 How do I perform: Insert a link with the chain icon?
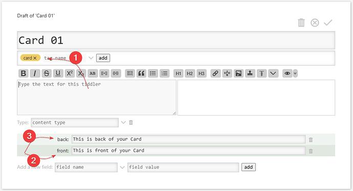point(215,73)
